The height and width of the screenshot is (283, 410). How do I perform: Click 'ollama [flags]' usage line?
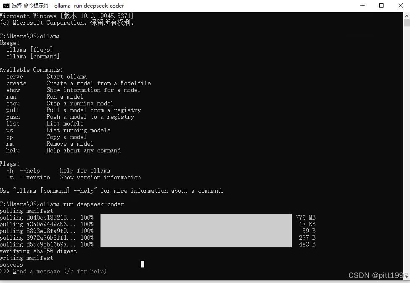pyautogui.click(x=29, y=50)
